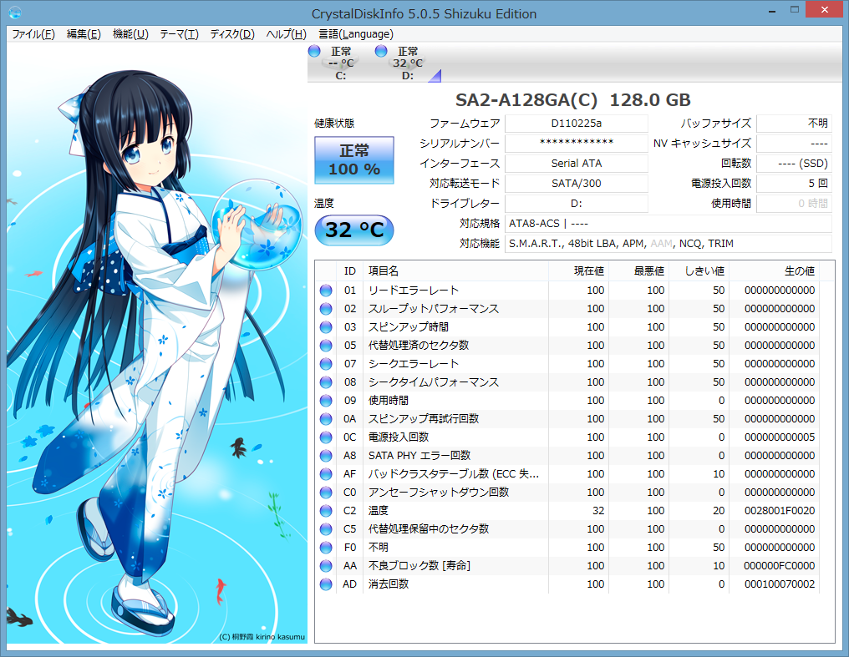This screenshot has height=657, width=849.
Task: Click status orb for 02 スループットパフォーマンス
Action: (326, 309)
